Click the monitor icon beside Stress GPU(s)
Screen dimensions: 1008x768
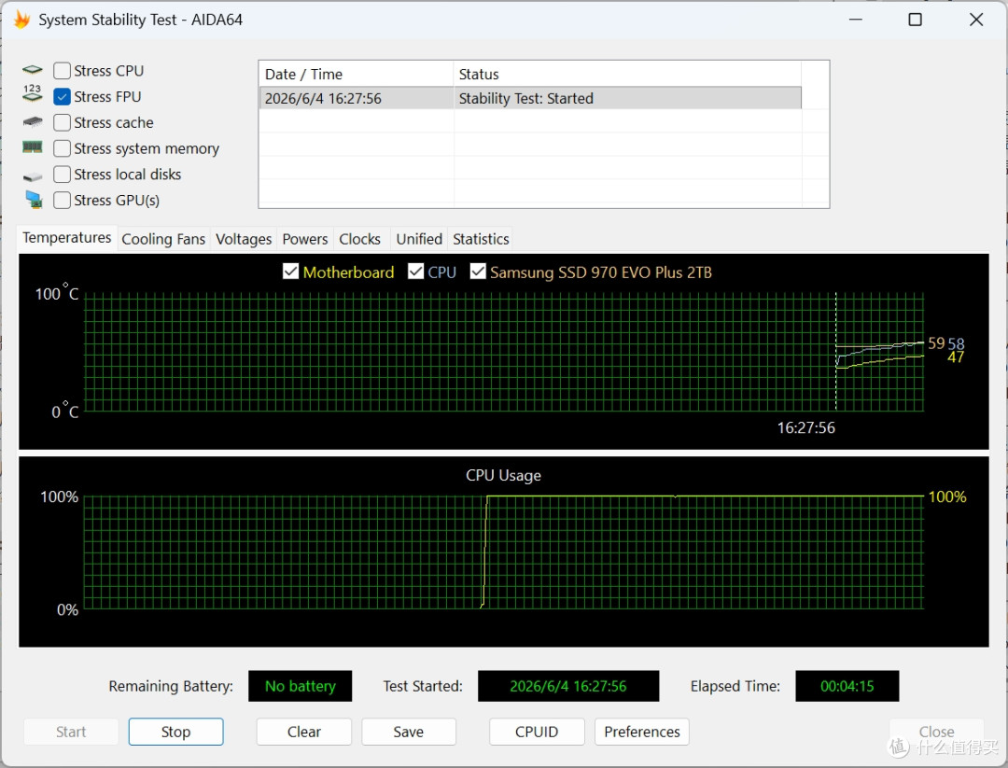point(34,200)
